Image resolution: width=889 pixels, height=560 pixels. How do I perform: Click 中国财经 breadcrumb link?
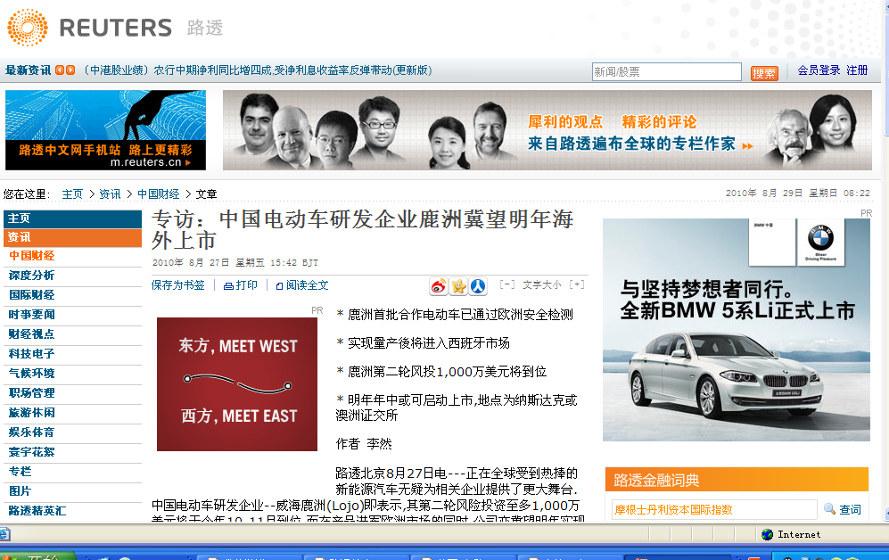click(158, 194)
